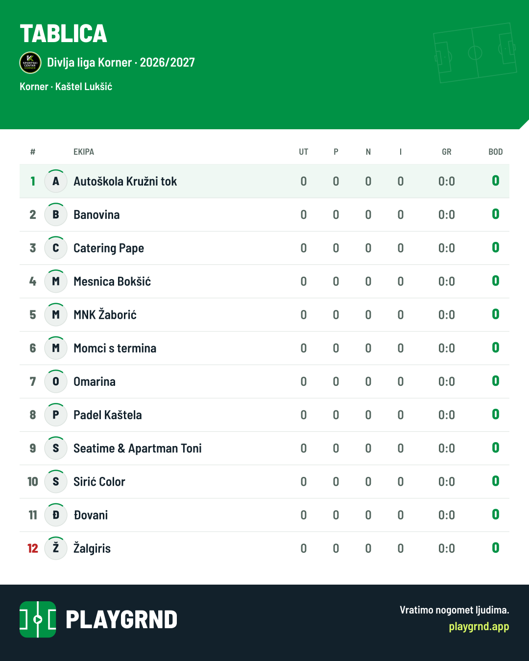The width and height of the screenshot is (529, 661).
Task: Click the Omarina team avatar badge
Action: pyautogui.click(x=56, y=381)
